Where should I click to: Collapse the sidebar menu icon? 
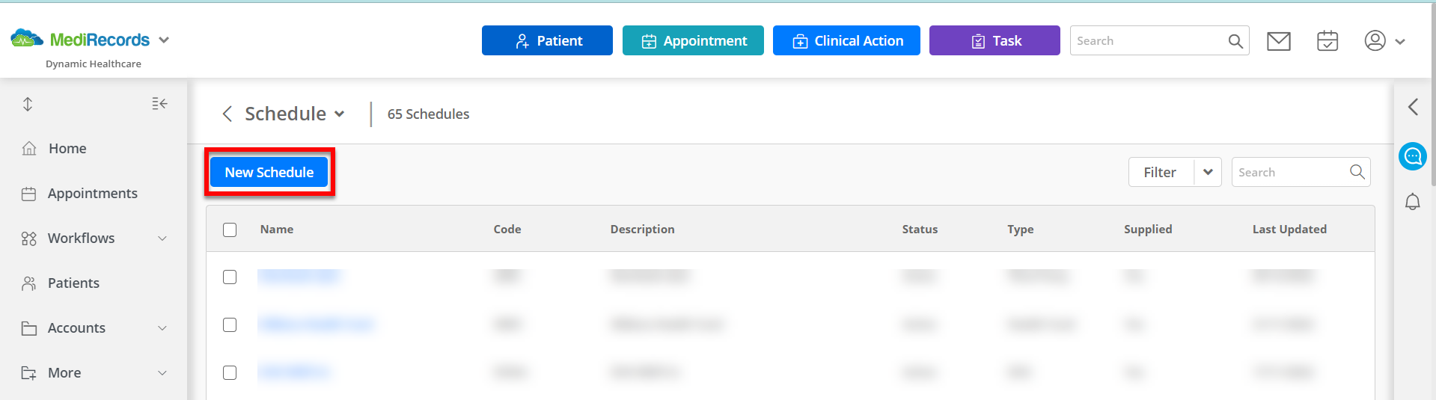point(159,104)
